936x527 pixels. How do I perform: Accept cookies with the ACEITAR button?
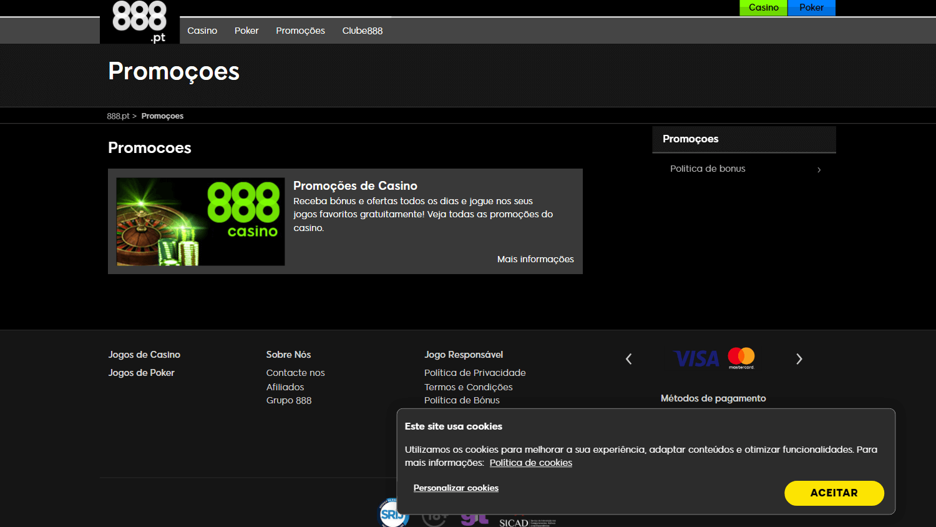[x=834, y=493]
